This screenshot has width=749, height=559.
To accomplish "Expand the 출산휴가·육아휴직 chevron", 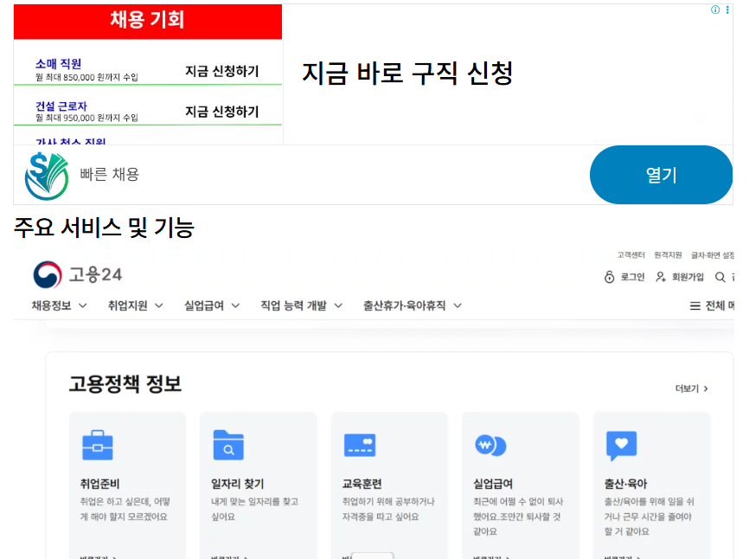I will click(458, 305).
